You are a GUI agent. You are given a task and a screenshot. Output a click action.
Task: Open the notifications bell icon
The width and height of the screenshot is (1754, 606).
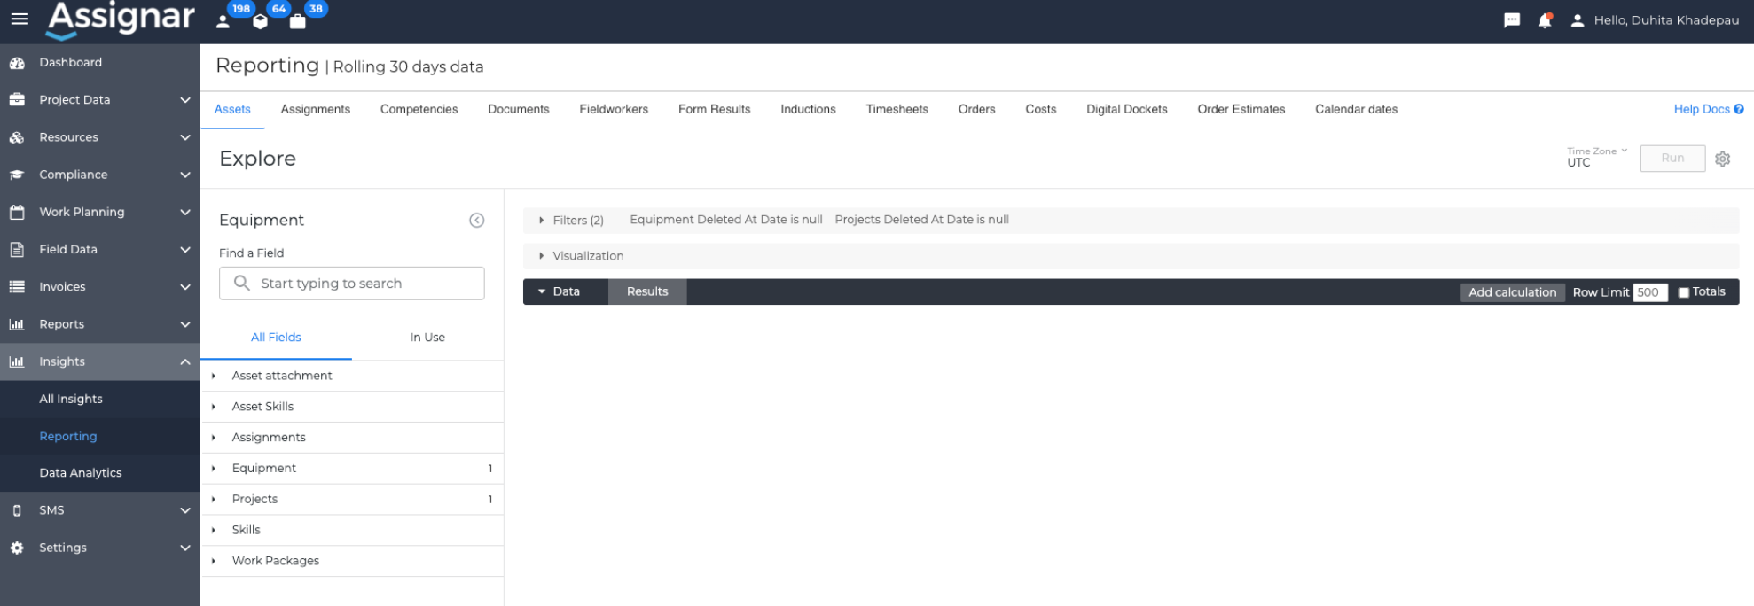[x=1545, y=20]
